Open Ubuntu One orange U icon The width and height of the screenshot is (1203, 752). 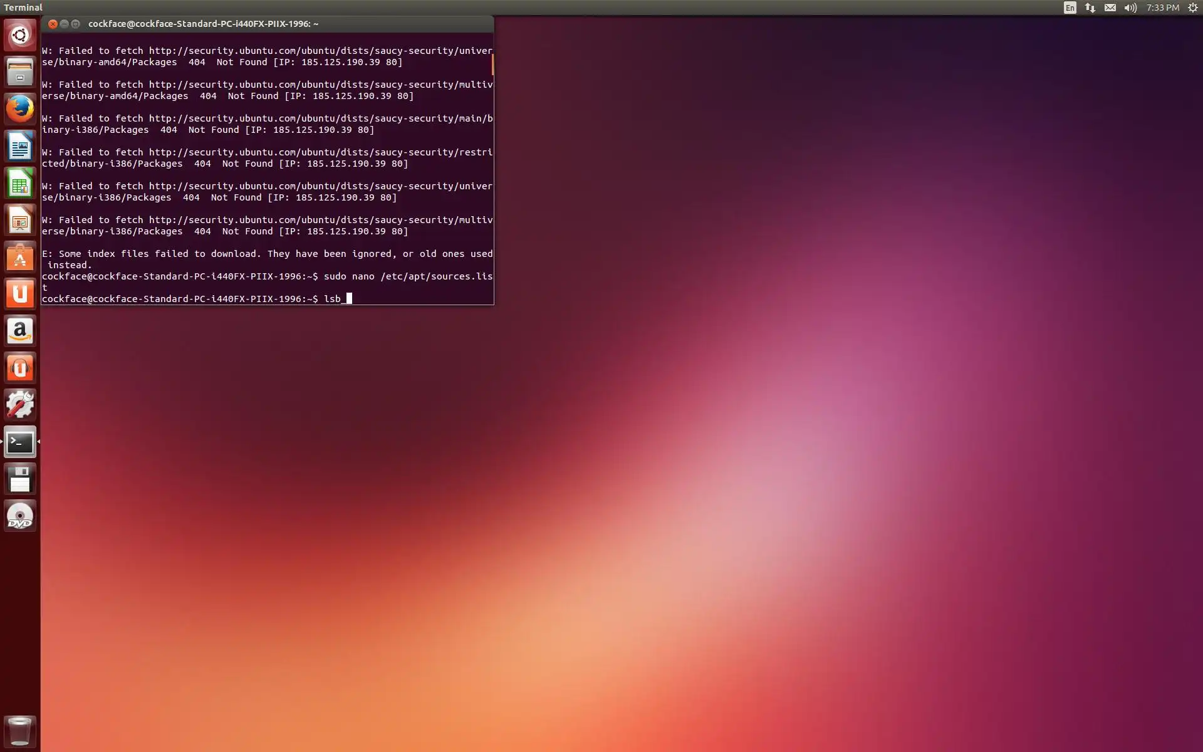[20, 294]
